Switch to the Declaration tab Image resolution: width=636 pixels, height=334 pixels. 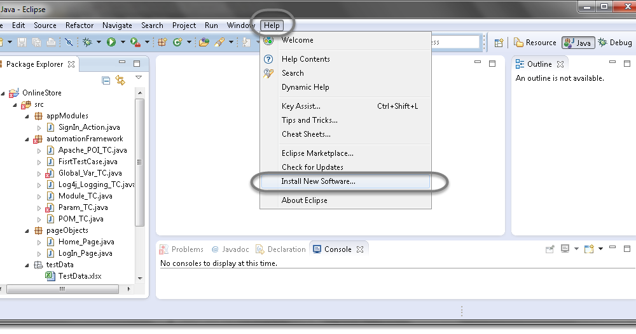tap(280, 249)
